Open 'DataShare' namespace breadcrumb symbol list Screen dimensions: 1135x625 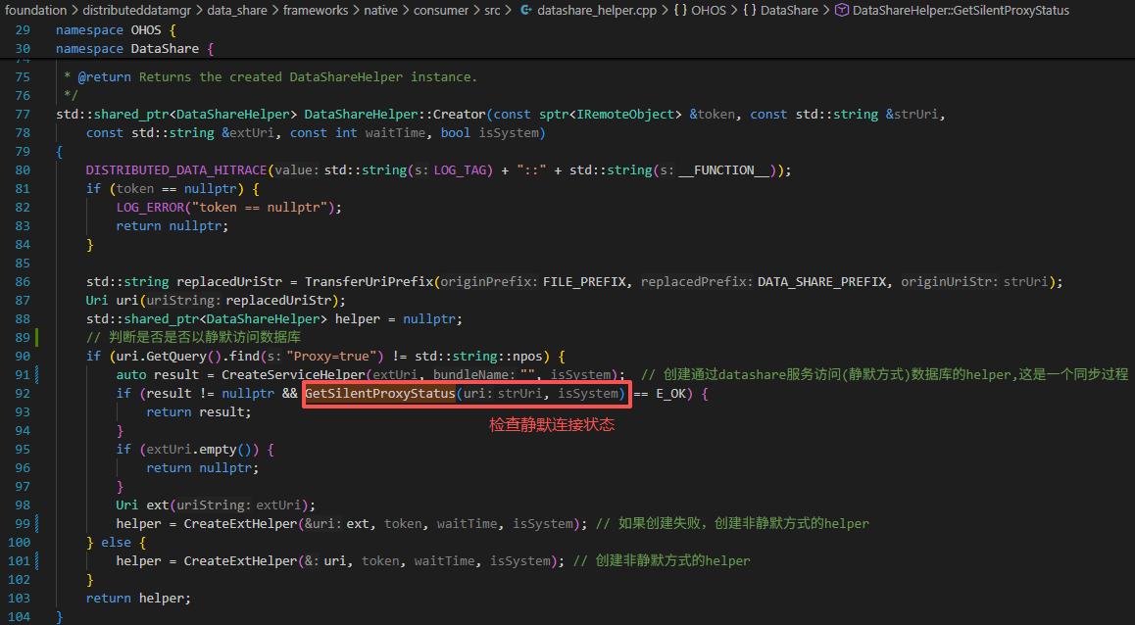point(790,10)
